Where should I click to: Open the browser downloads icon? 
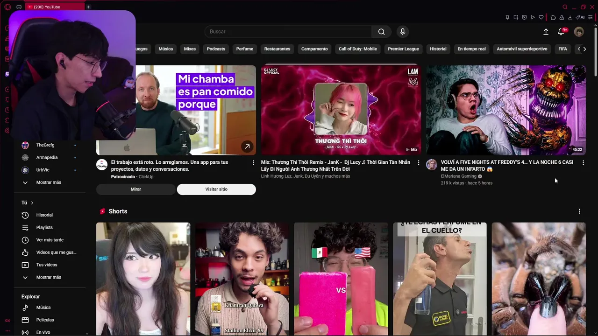pyautogui.click(x=570, y=17)
